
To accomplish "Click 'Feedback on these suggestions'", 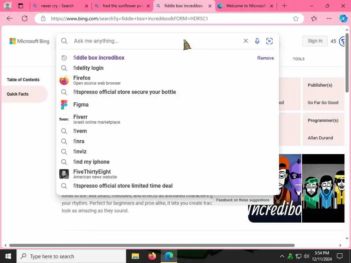I will coord(243,200).
